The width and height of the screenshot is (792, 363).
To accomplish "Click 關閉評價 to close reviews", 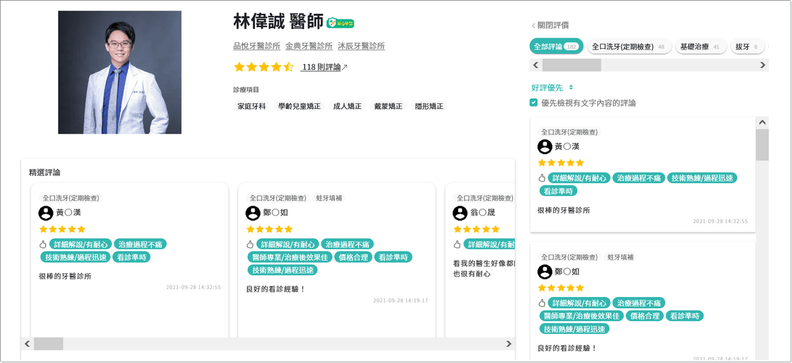I will point(553,26).
